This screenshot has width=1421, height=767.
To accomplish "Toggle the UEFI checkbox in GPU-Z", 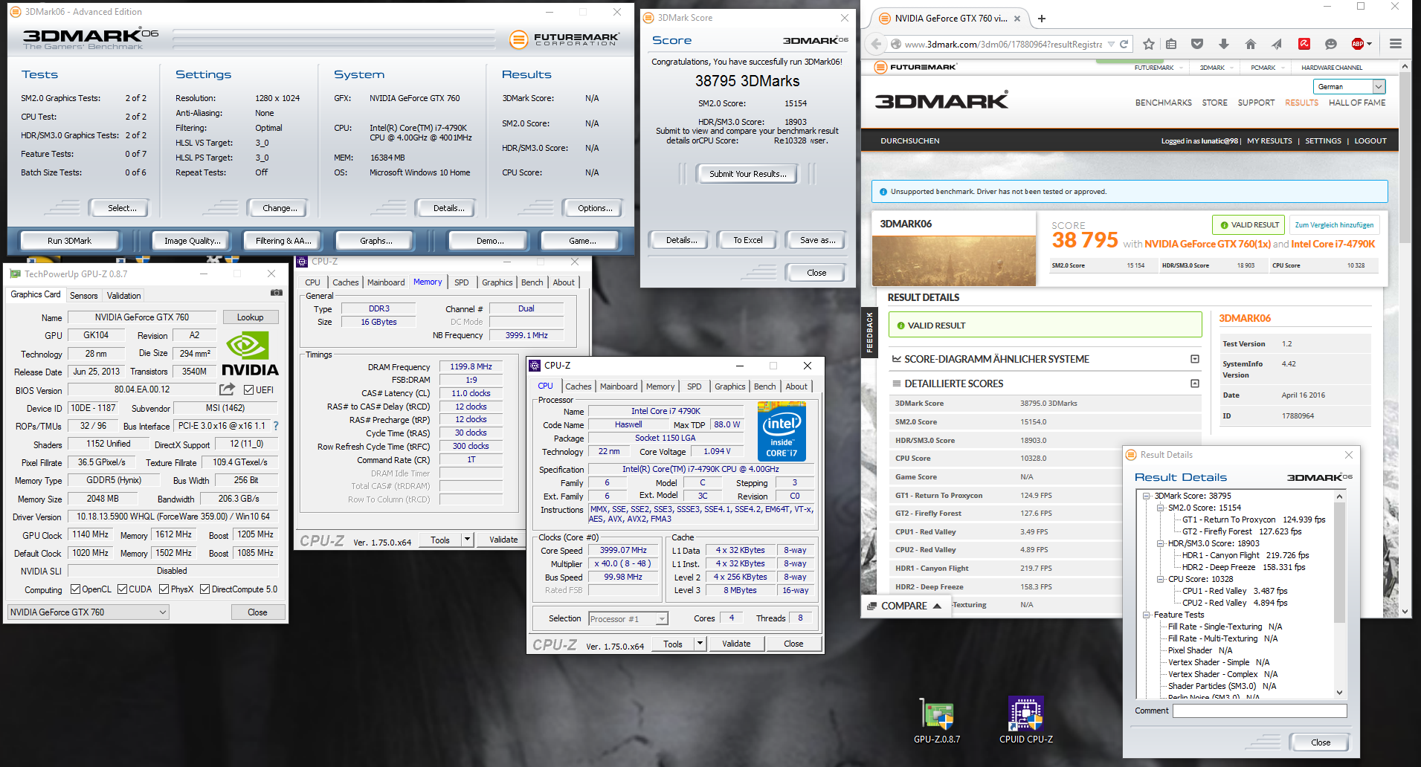I will tap(249, 389).
